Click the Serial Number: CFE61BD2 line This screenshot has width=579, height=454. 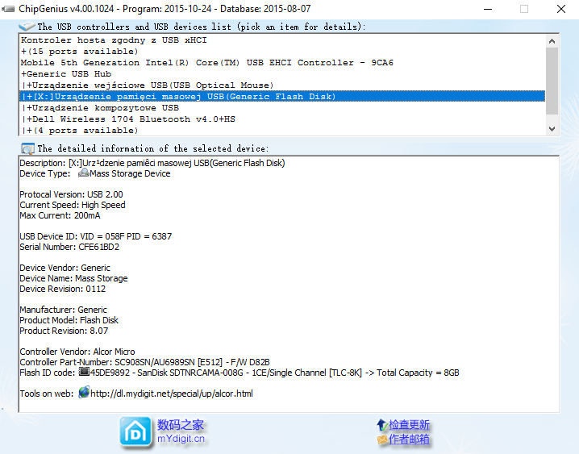click(69, 247)
